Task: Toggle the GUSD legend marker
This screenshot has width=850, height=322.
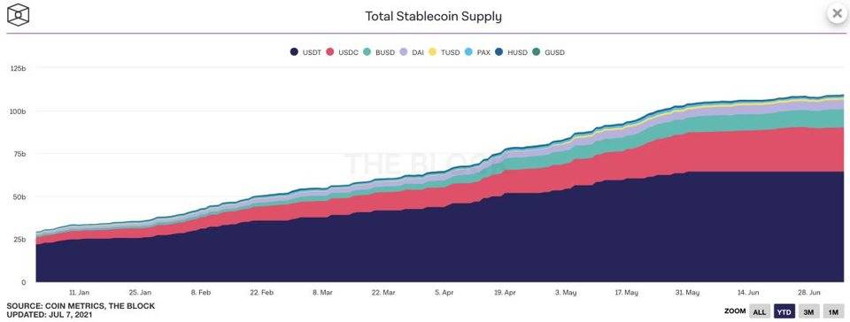Action: click(536, 52)
